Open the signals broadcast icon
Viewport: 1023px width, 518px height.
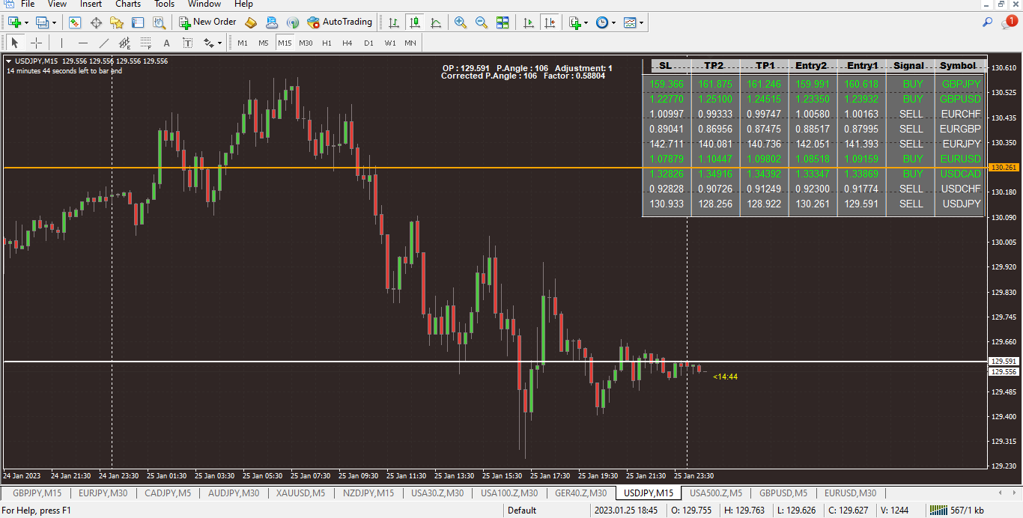293,22
